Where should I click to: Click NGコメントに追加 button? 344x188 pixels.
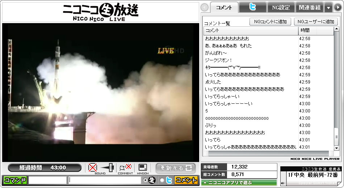(x=270, y=22)
